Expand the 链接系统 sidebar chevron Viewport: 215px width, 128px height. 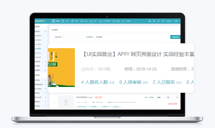[x=46, y=84]
